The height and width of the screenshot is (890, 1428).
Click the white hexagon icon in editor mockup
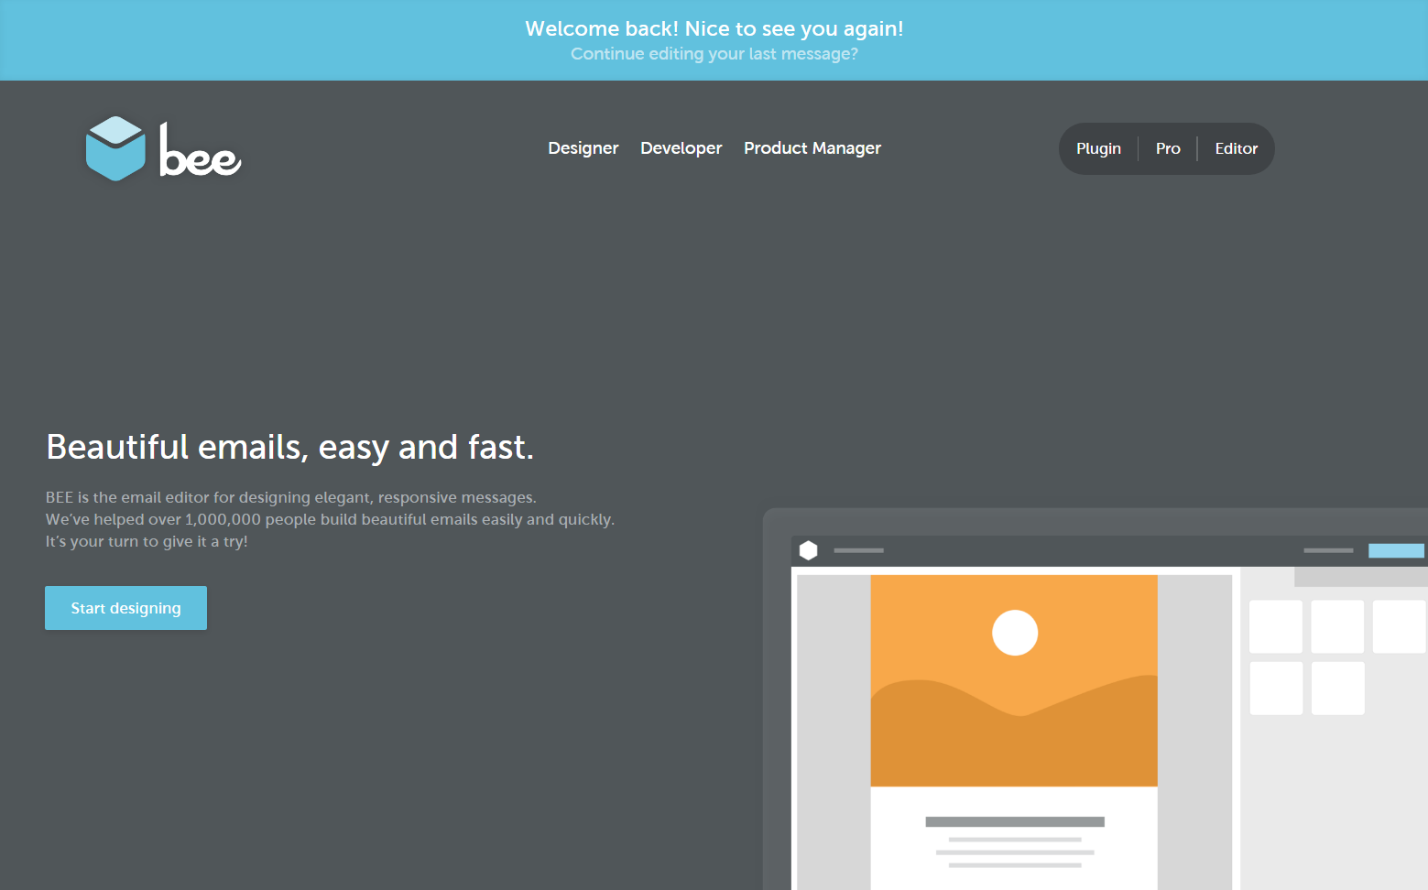point(808,550)
